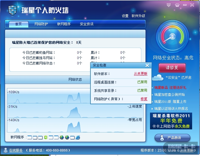Click the 网络安全状态：高危 status text
The image size is (200, 156).
173,58
